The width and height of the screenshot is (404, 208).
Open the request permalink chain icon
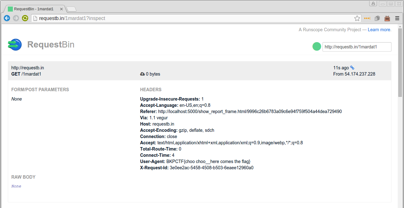(352, 67)
